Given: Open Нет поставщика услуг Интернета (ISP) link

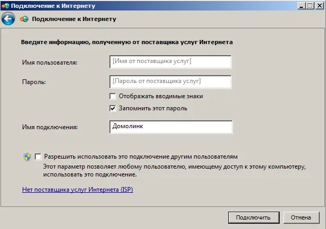Looking at the screenshot, I should coord(77,190).
